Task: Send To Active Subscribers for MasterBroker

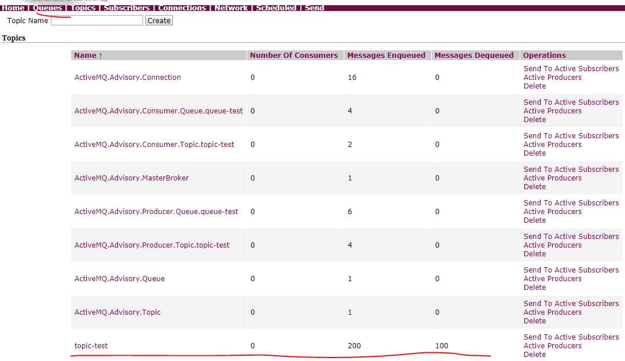Action: (x=571, y=169)
